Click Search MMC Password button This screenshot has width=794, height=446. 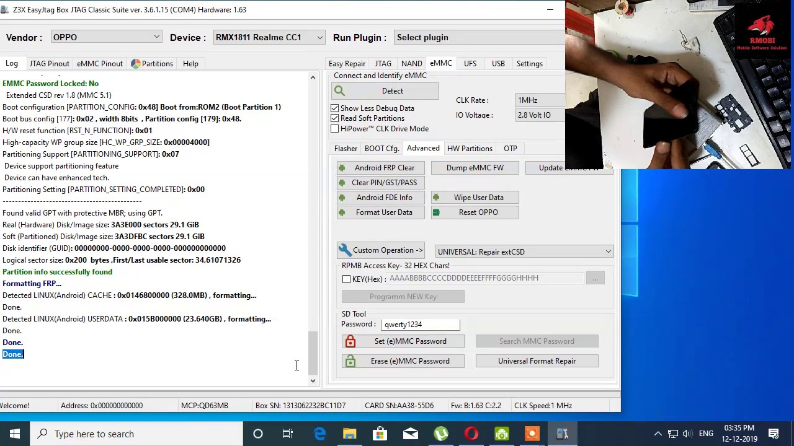pyautogui.click(x=537, y=341)
